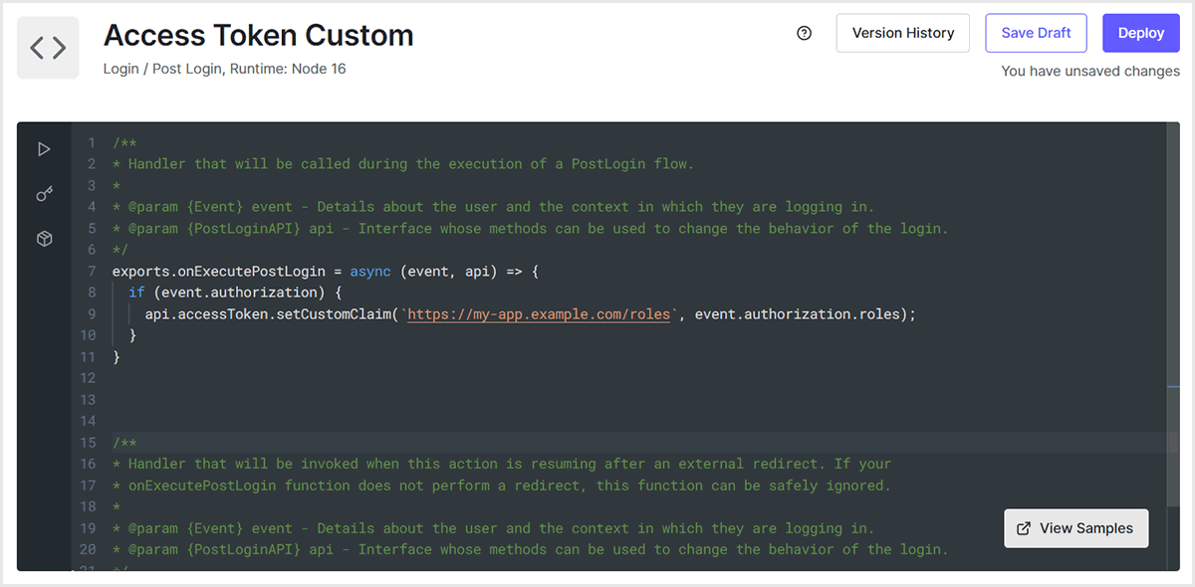The image size is (1195, 587).
Task: Click the my-app.example.com/roles URL in code
Action: 539,313
